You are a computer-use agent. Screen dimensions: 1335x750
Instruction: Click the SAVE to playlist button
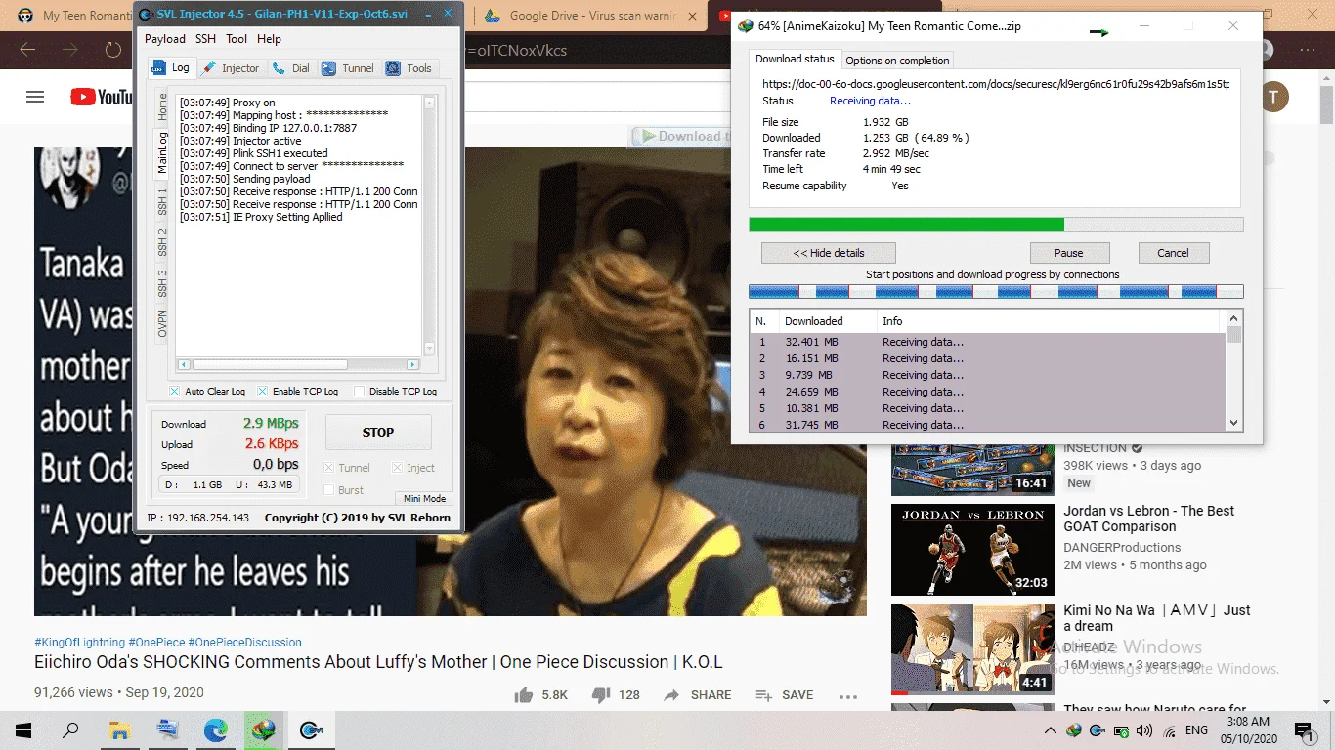click(x=785, y=695)
